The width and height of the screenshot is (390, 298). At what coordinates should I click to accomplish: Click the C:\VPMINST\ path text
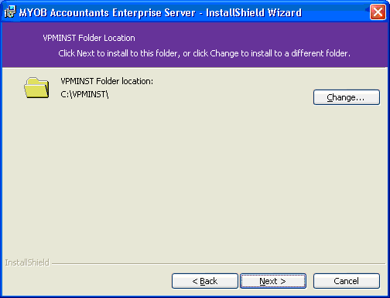click(84, 94)
